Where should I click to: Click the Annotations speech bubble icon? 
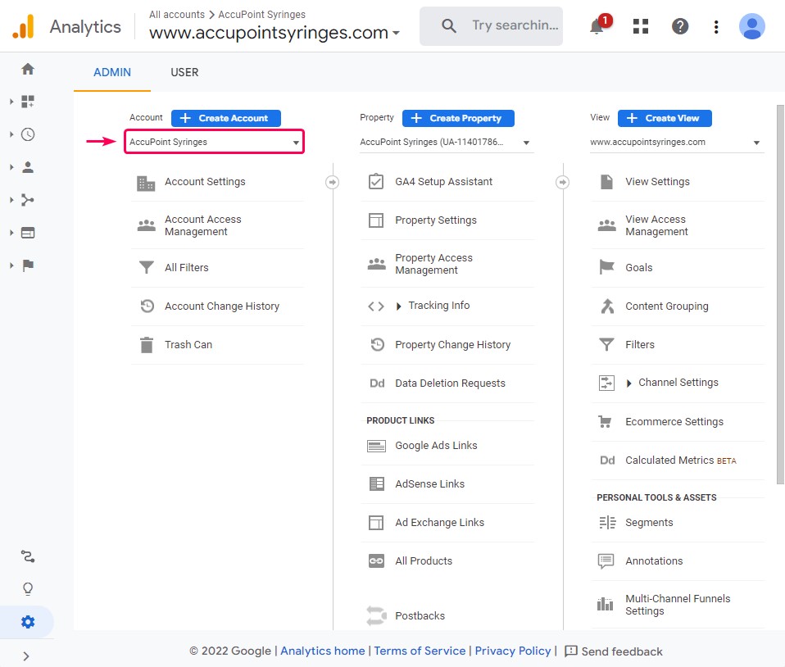(x=606, y=561)
